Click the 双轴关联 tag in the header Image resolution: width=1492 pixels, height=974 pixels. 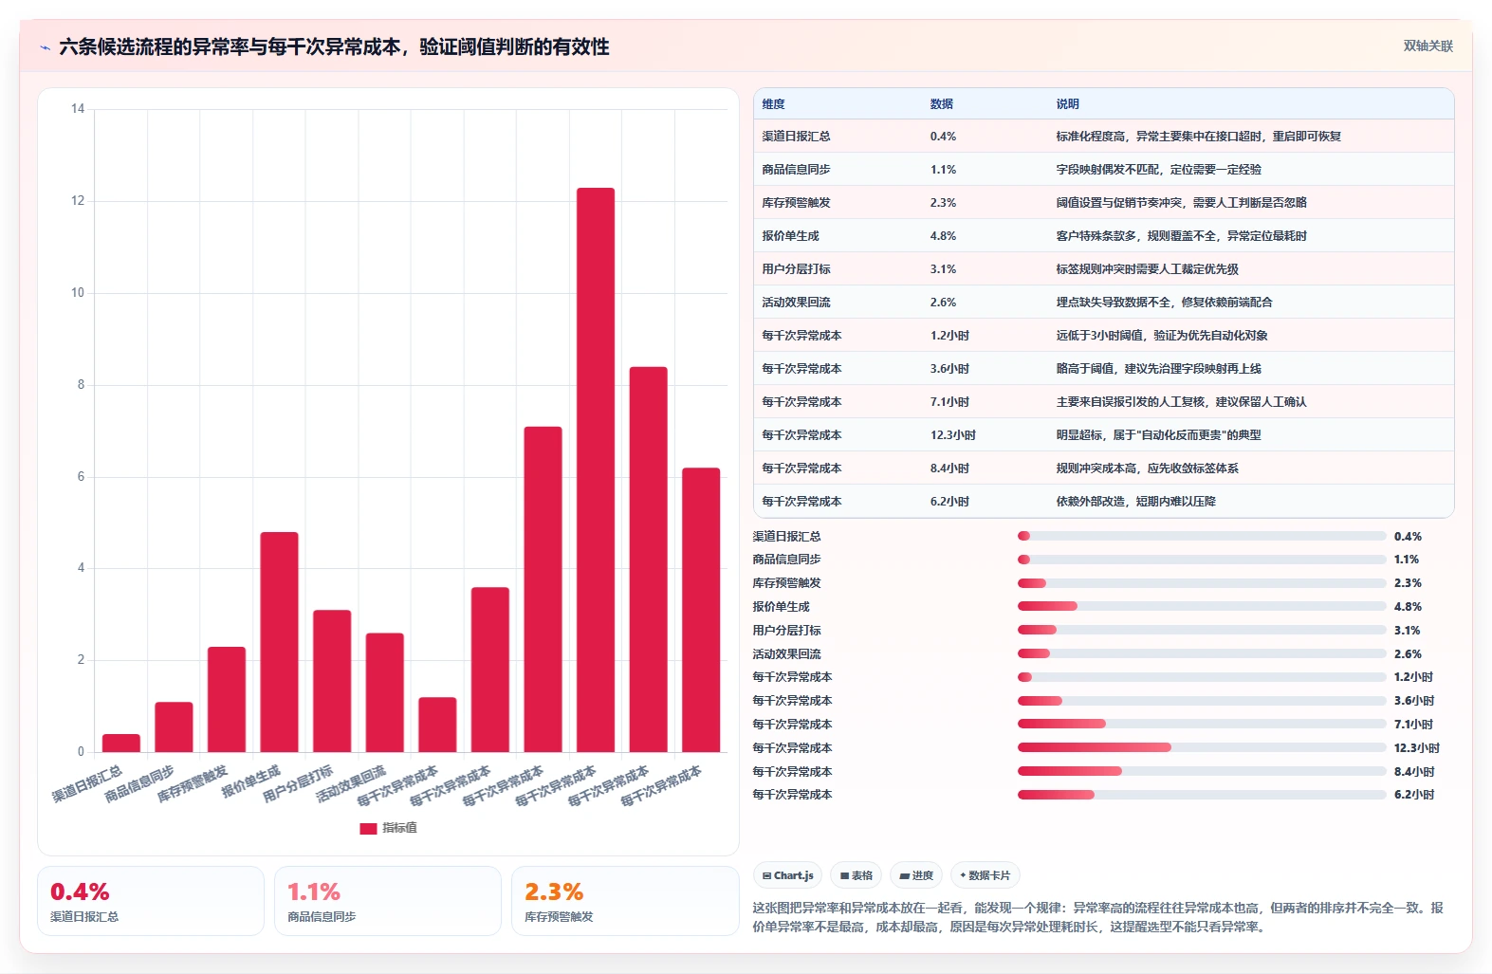click(1428, 46)
